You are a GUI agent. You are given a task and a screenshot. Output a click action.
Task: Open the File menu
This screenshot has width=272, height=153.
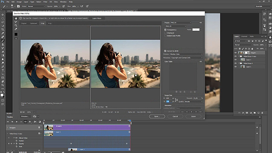pyautogui.click(x=8, y=2)
